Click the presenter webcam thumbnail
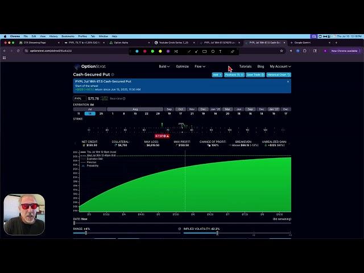The width and height of the screenshot is (364, 273). coord(24,214)
